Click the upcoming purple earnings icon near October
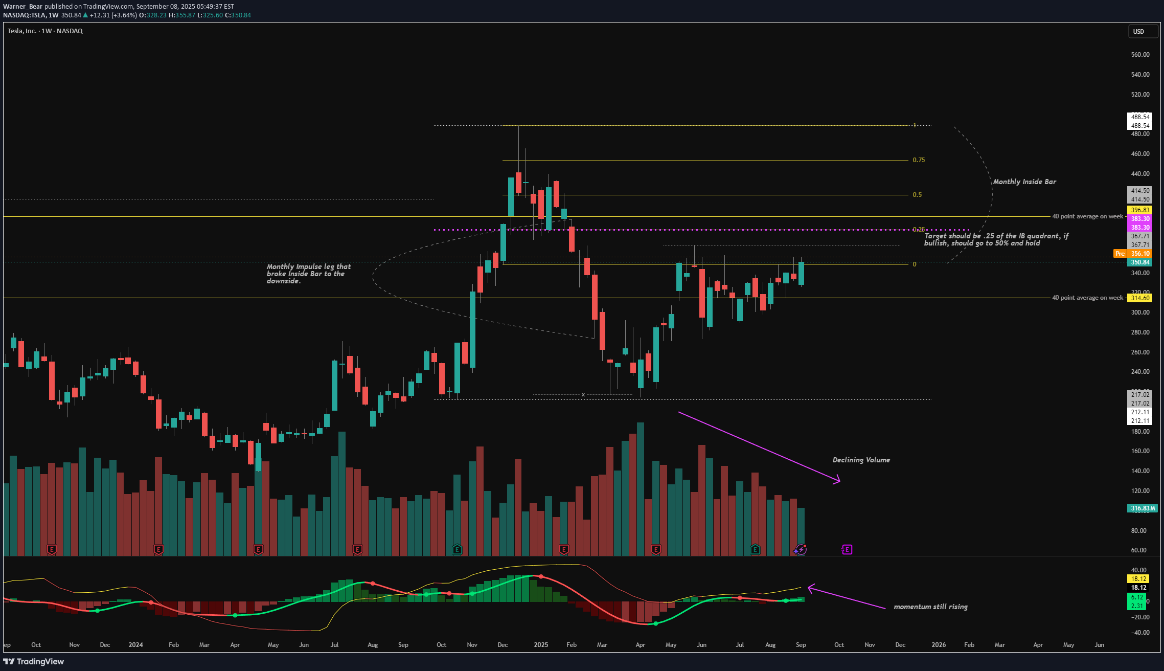Viewport: 1164px width, 671px height. tap(847, 550)
